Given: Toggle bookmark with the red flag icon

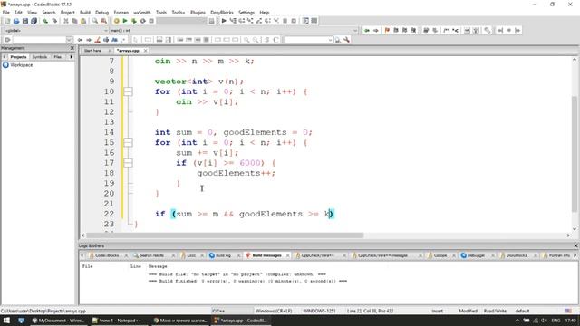Looking at the screenshot, I should (387, 30).
